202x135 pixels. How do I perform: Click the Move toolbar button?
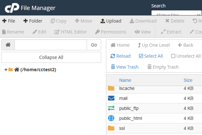click(83, 21)
